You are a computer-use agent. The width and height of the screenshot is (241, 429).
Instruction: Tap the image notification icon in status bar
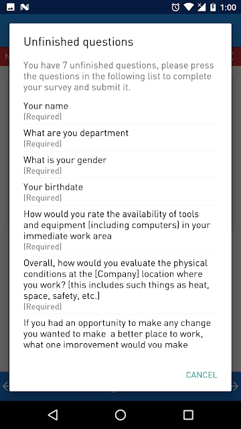11,7
